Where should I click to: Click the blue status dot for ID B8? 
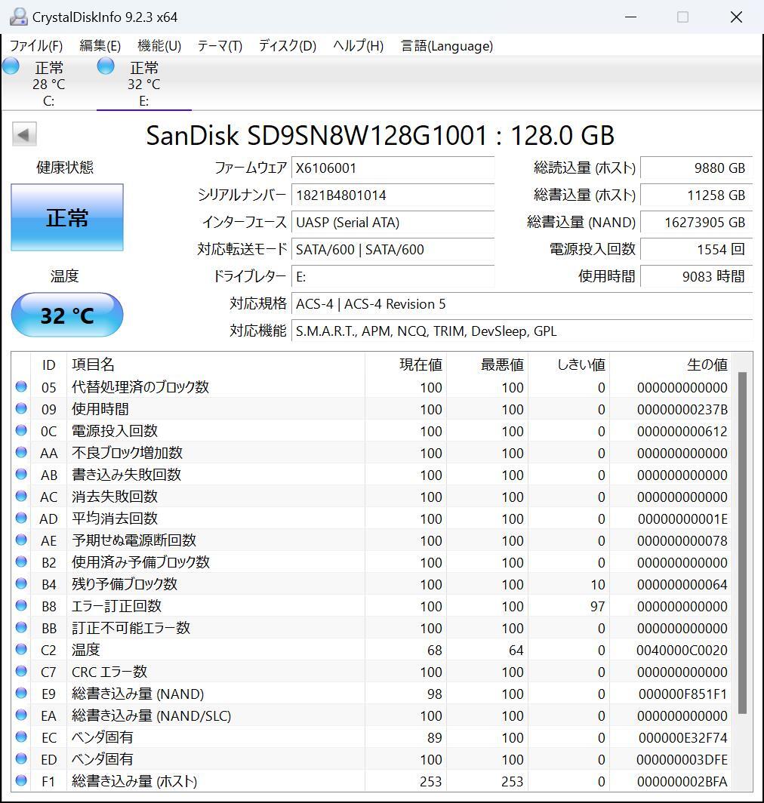tap(21, 605)
